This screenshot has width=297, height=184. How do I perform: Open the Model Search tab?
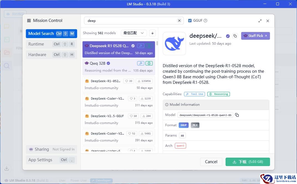[51, 34]
